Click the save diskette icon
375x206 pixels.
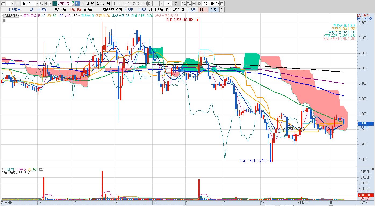pyautogui.click(x=194, y=3)
